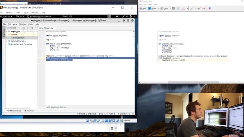The height and width of the screenshot is (137, 244).
Task: Select the Highlighter tool in Snipping Tool
Action: click(x=199, y=8)
